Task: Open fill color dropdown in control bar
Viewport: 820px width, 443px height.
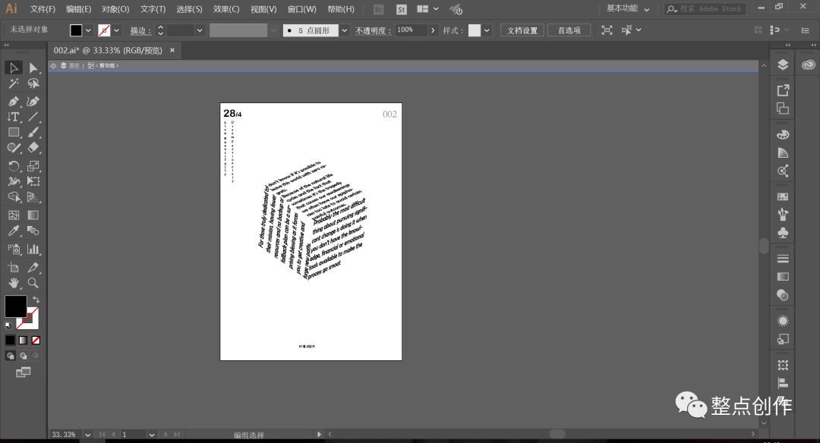Action: 88,30
